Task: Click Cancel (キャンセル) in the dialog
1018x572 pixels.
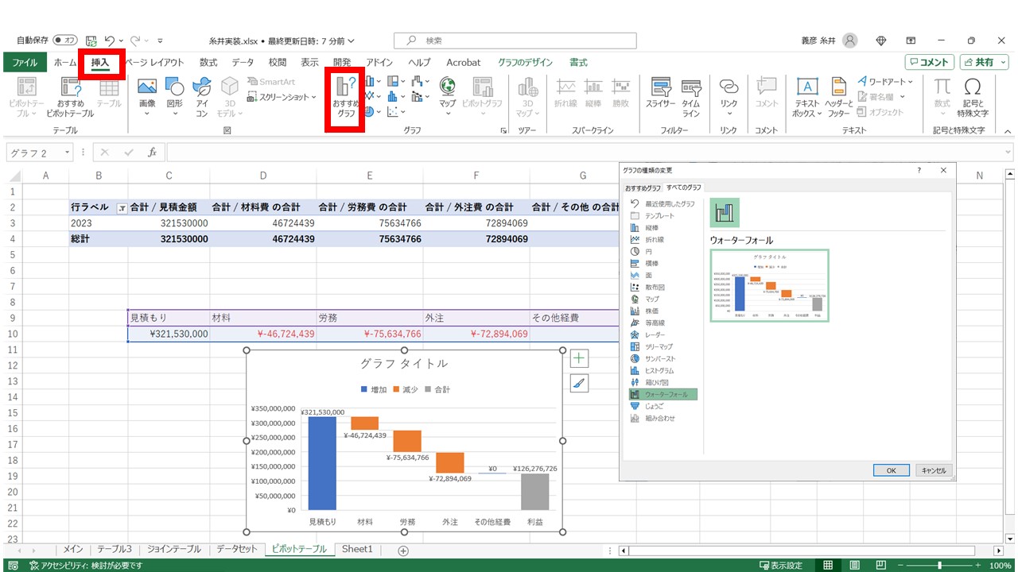Action: (x=934, y=470)
